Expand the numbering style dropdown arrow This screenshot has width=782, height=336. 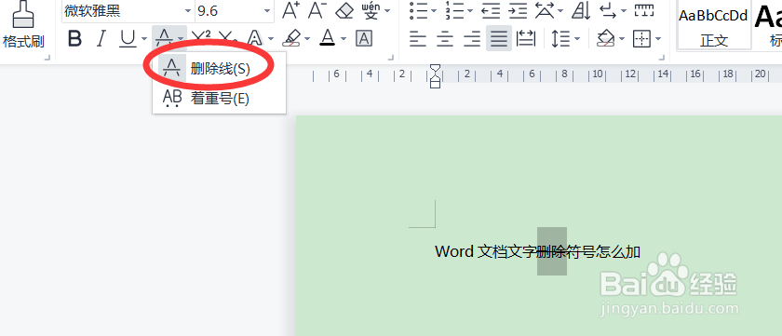pyautogui.click(x=470, y=10)
